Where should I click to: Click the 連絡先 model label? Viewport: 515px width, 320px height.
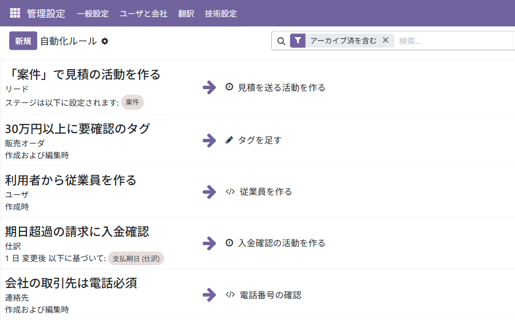17,298
